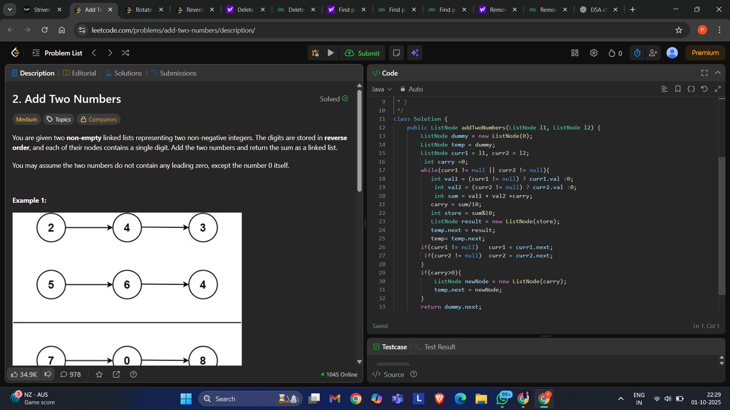Viewport: 730px width, 410px height.
Task: Format the code in editor
Action: tap(664, 89)
